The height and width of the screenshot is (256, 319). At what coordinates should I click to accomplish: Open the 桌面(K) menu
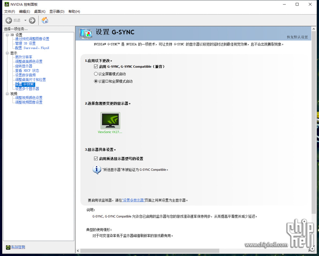pyautogui.click(x=40, y=12)
